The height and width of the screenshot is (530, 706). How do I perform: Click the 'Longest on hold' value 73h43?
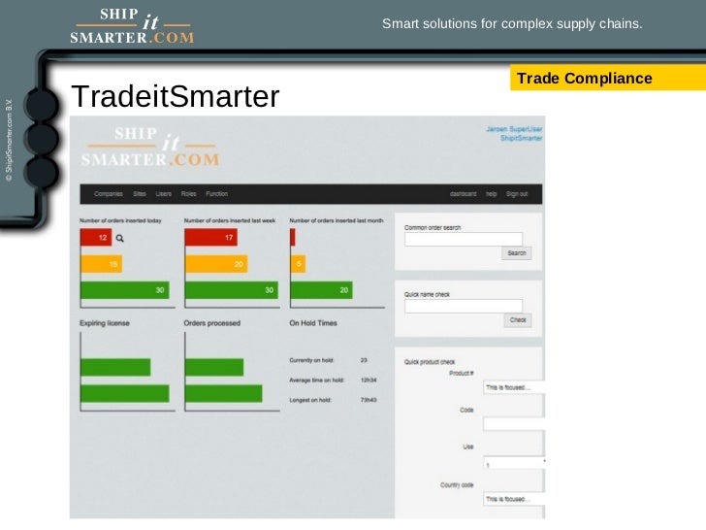tap(369, 400)
